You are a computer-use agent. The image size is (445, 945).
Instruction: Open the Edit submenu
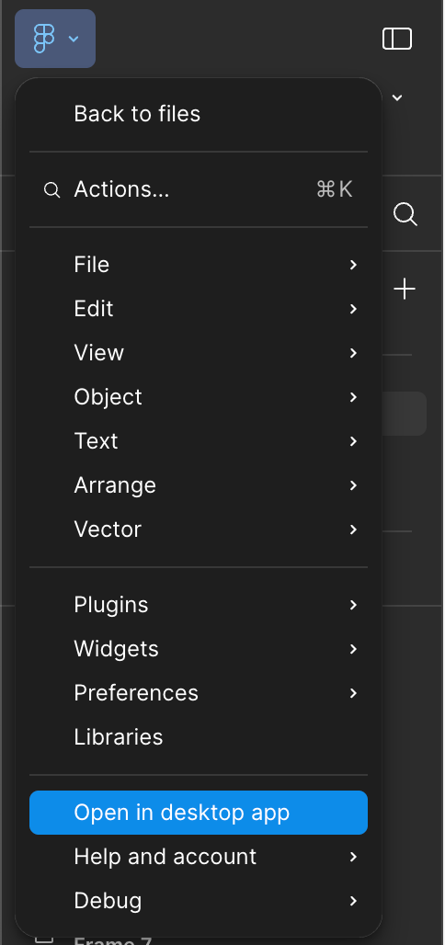point(199,309)
